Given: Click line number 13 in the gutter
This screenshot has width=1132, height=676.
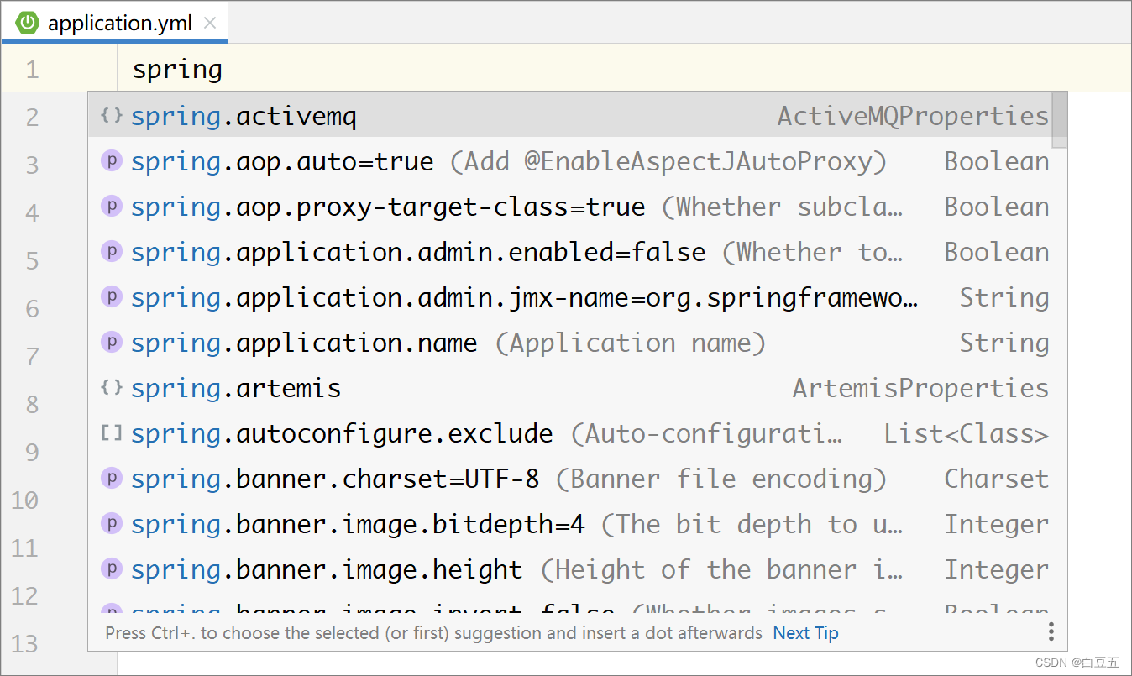Looking at the screenshot, I should pos(24,644).
